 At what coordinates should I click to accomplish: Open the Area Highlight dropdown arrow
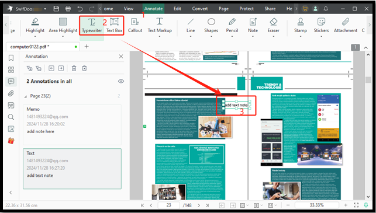tap(63, 36)
